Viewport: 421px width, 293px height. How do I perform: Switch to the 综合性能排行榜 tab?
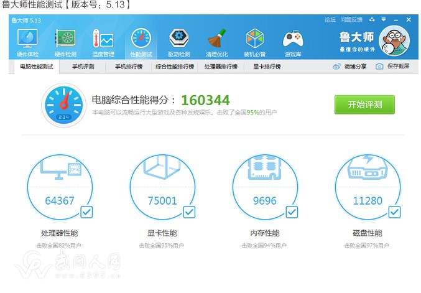pos(175,67)
